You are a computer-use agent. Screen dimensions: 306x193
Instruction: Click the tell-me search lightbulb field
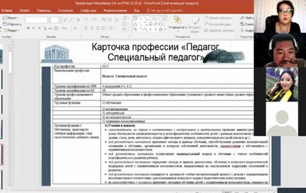tap(165, 11)
